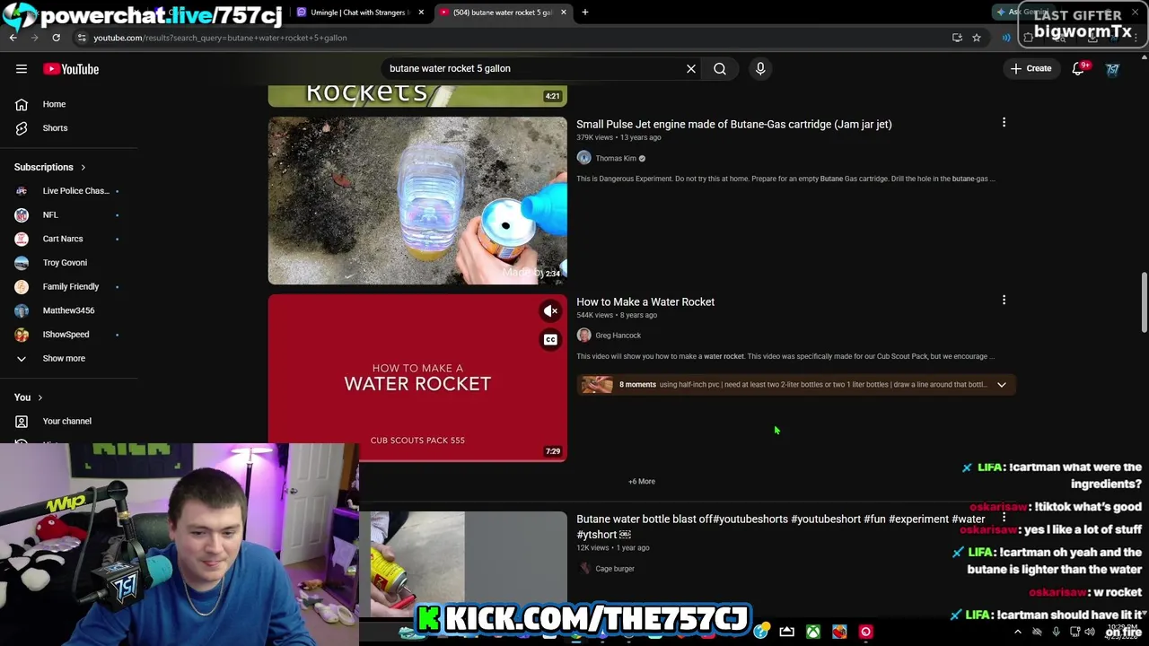
Task: Play the How to Make a Water Rocket thumbnail
Action: [417, 378]
